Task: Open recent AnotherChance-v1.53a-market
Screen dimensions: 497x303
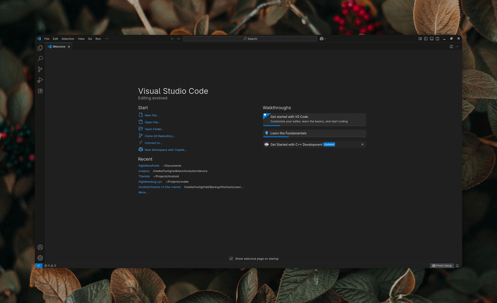Action: pos(160,187)
